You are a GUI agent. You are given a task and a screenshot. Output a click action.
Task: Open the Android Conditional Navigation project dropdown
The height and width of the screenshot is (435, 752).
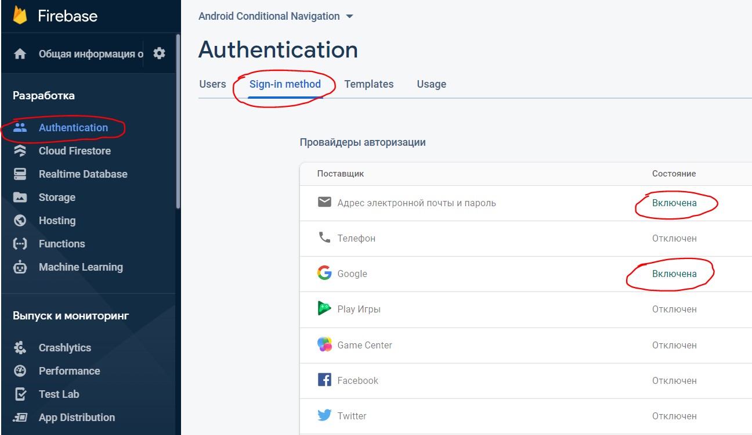coord(276,16)
